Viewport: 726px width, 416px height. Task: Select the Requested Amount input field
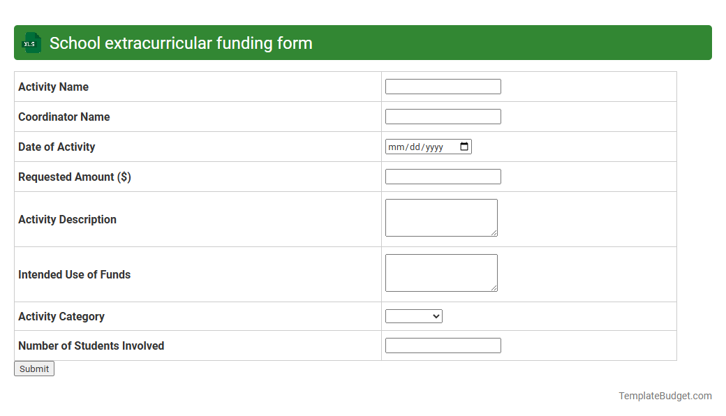(x=443, y=176)
